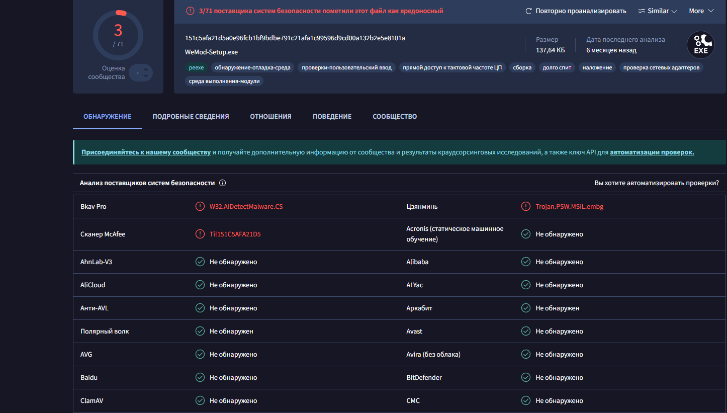Screen dimensions: 727x413
Task: Click Bkav Pro red alert icon
Action: click(x=200, y=207)
